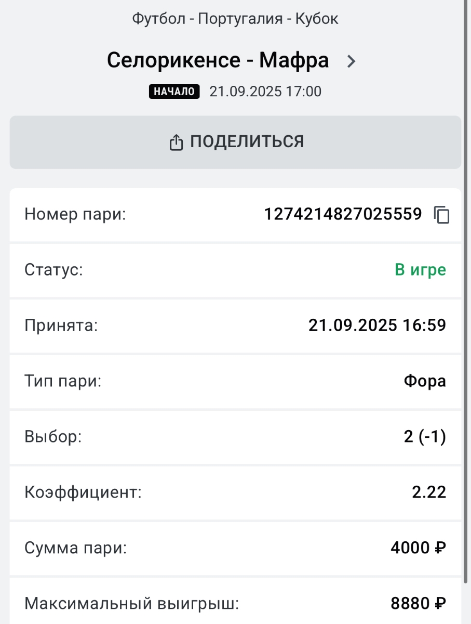
Task: Copy the bet number using the copy icon
Action: (441, 215)
